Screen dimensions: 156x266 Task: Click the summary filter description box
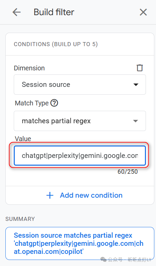80,243
